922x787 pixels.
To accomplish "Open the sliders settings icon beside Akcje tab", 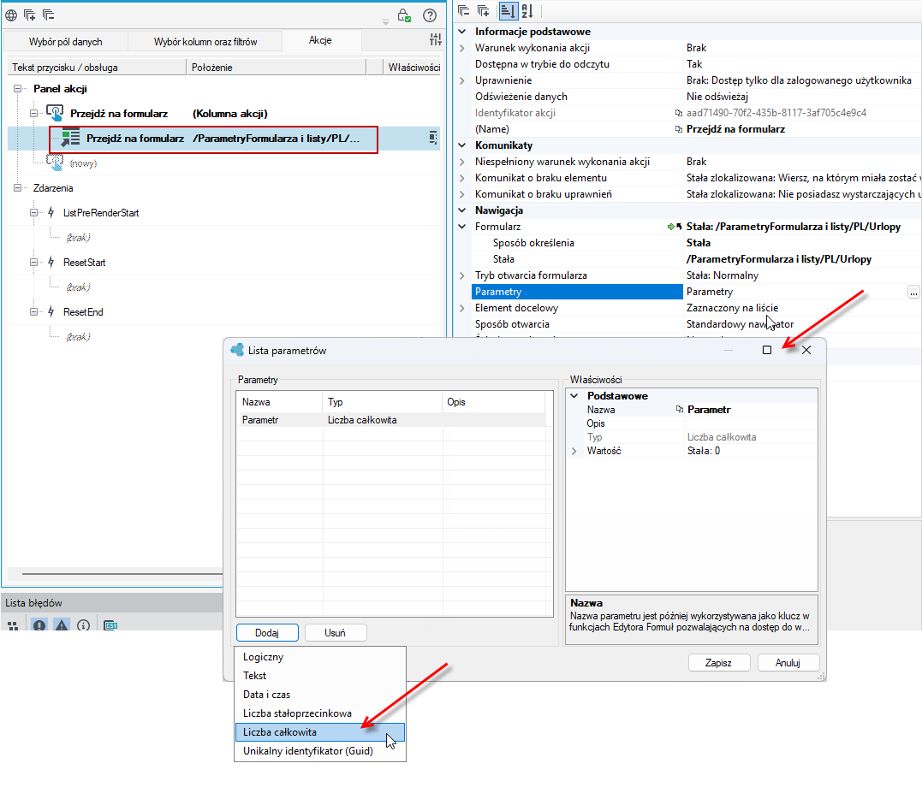I will [436, 39].
